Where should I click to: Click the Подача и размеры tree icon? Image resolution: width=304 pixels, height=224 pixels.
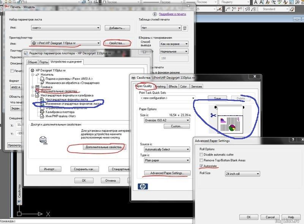(x=42, y=79)
